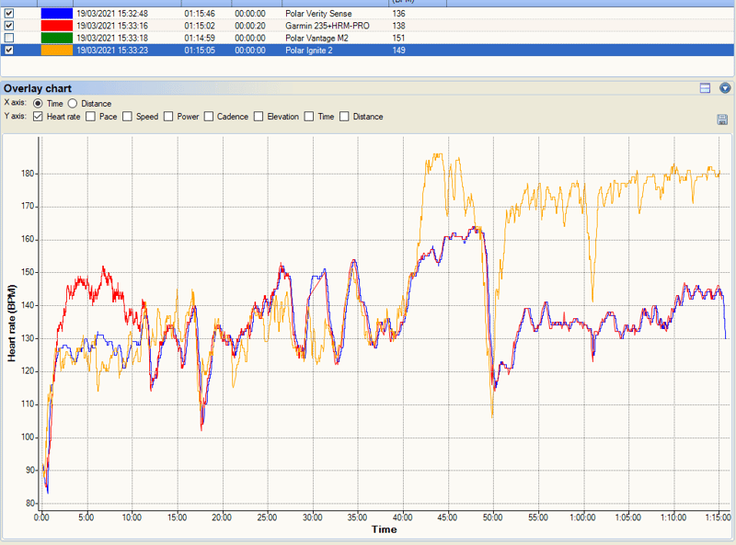Click average BPM value 149

click(x=399, y=51)
